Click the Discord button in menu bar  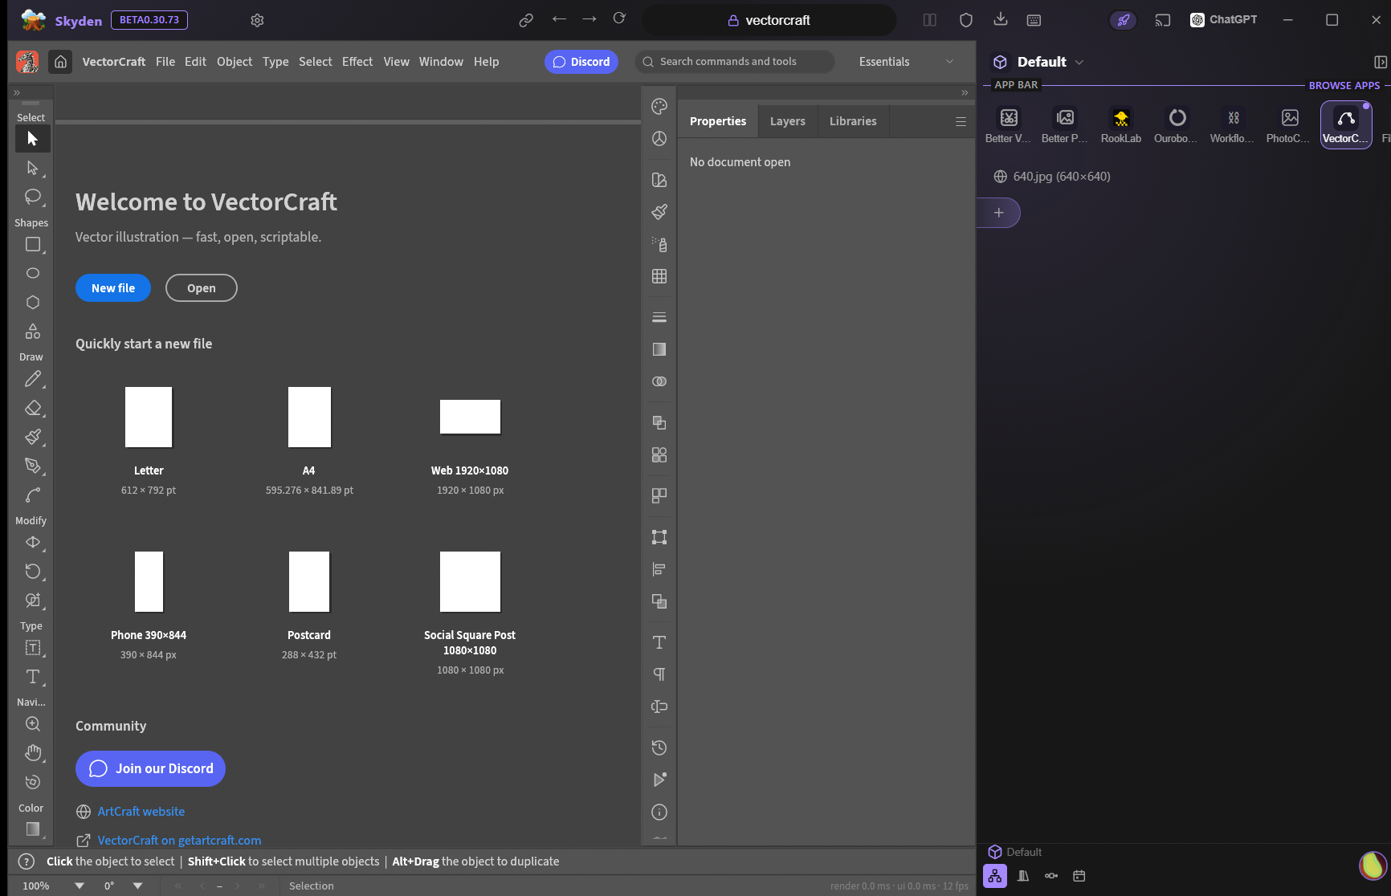click(581, 62)
